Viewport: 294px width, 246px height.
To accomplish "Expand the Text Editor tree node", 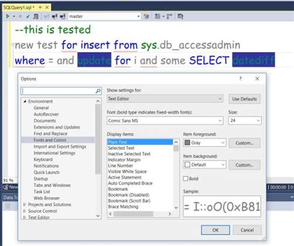I will [x=25, y=217].
